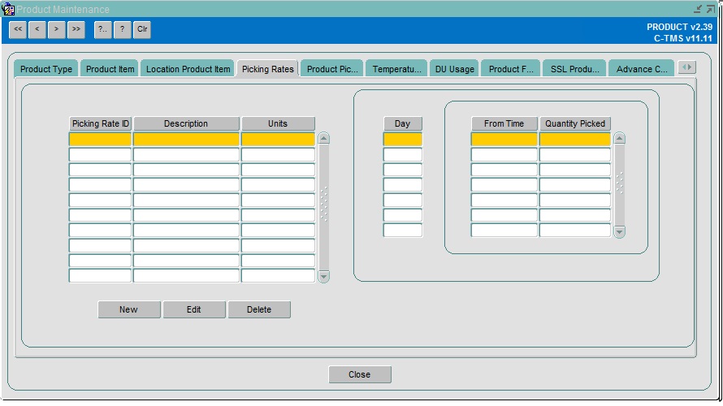Click the Edit button

click(193, 309)
